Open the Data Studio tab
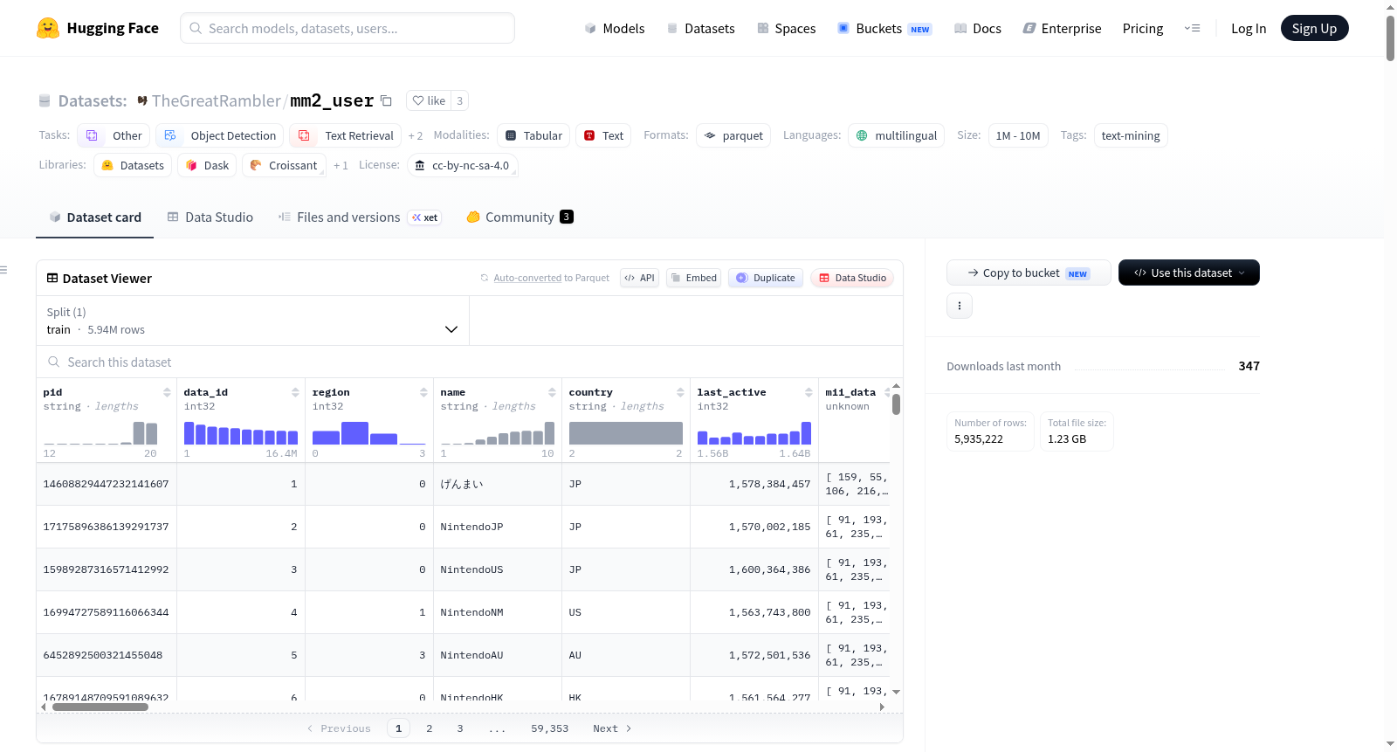 [x=210, y=217]
